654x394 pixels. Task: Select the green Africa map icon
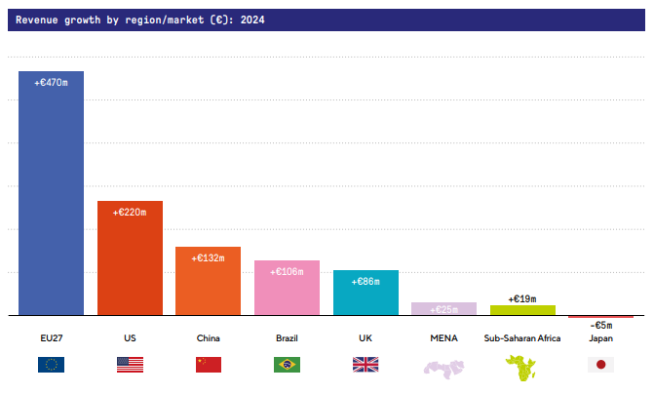coord(522,368)
